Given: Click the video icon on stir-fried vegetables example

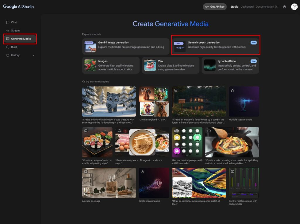Looking at the screenshot, I should 209,131.
